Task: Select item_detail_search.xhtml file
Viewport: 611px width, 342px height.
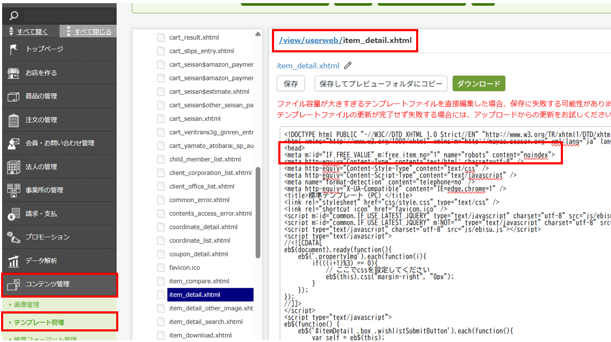Action: pos(206,322)
